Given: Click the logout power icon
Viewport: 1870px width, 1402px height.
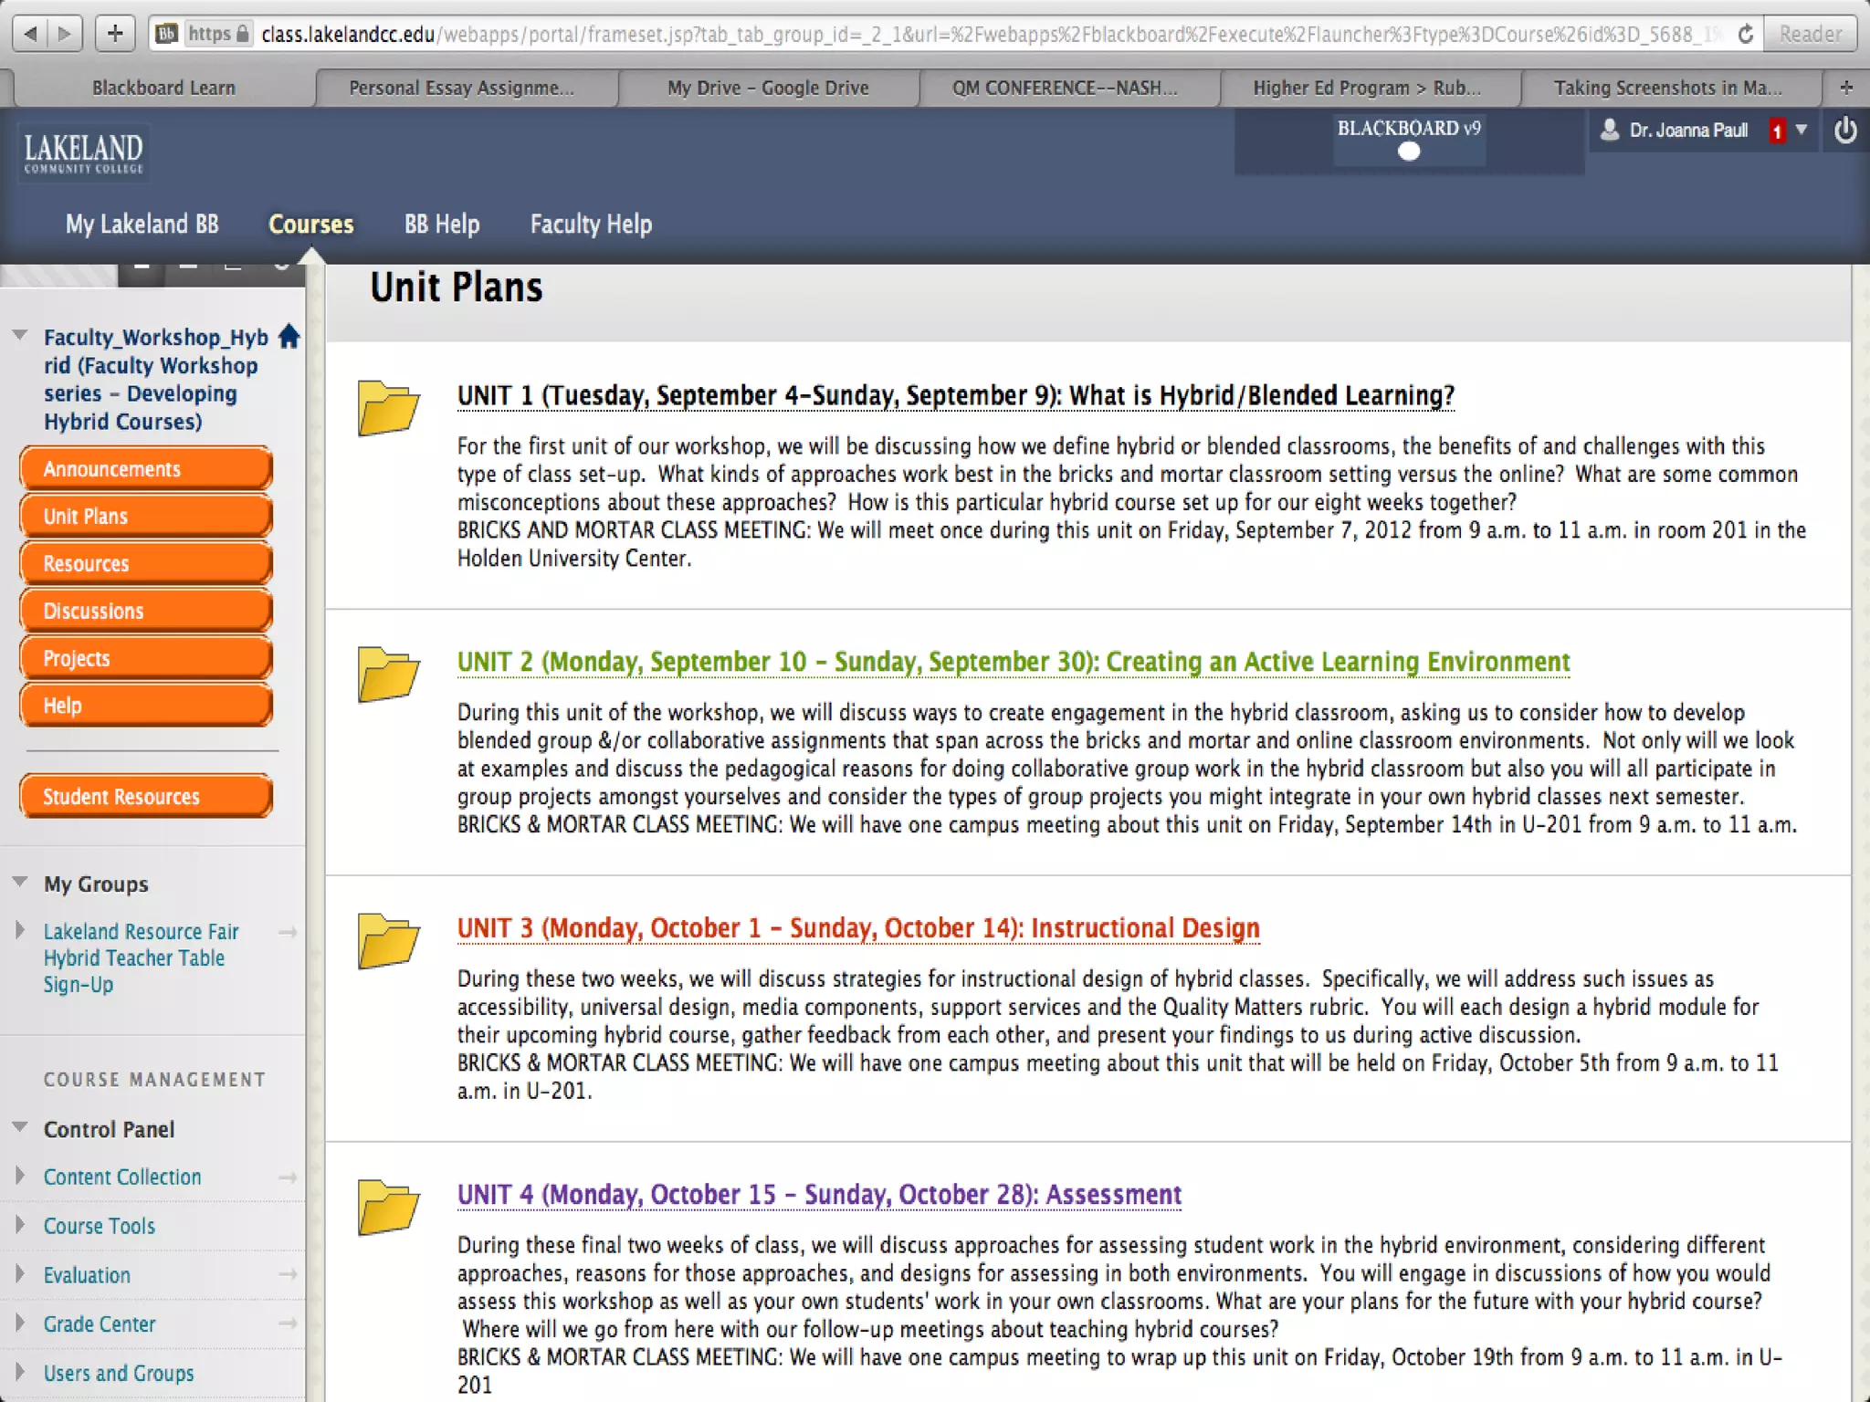Looking at the screenshot, I should click(x=1844, y=131).
